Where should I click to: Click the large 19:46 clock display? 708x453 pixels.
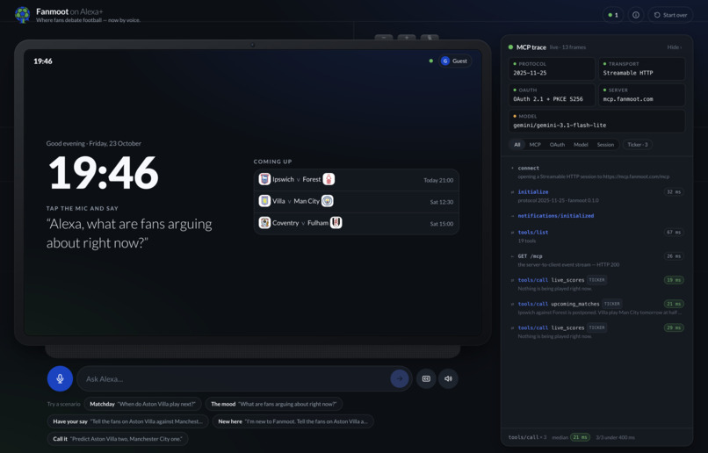(104, 173)
